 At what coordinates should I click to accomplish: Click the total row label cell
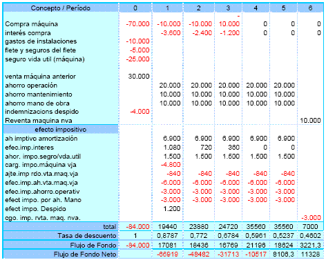(x=61, y=227)
